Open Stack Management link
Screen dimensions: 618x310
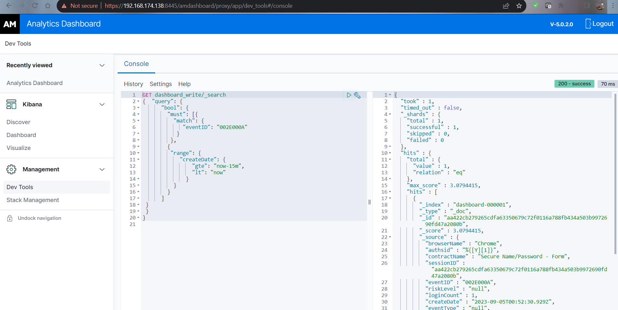pyautogui.click(x=33, y=200)
